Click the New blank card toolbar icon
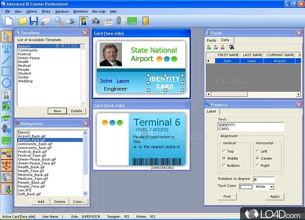The height and width of the screenshot is (220, 305). click(9, 21)
